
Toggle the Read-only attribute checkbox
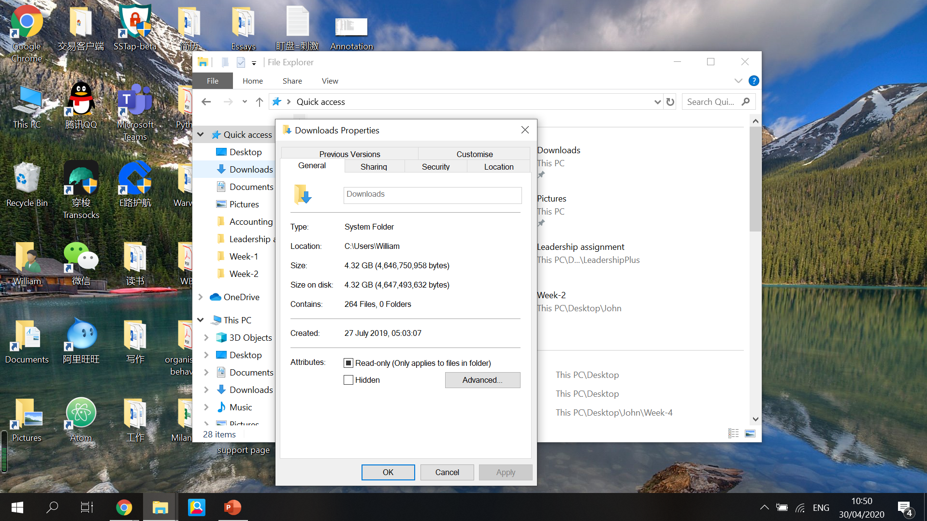click(348, 363)
